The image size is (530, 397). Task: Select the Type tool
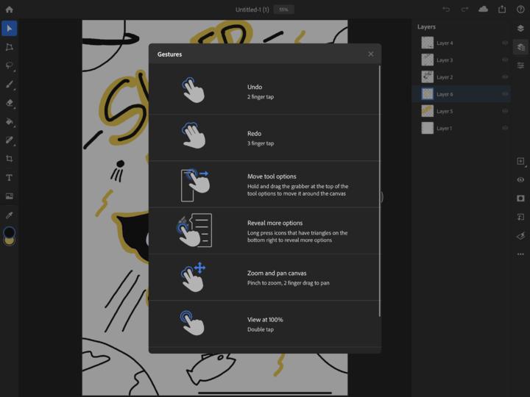pos(10,177)
